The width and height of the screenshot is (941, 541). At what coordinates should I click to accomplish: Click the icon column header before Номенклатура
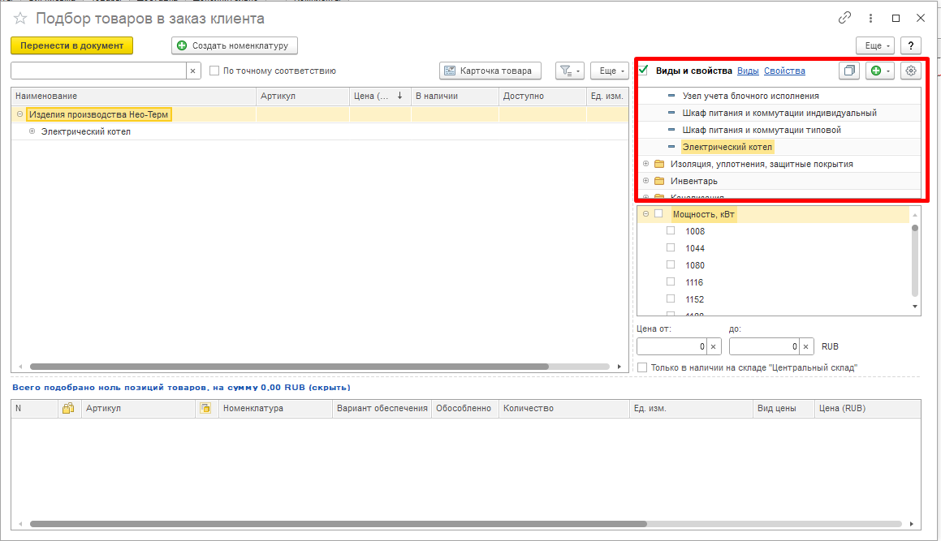[x=205, y=409]
